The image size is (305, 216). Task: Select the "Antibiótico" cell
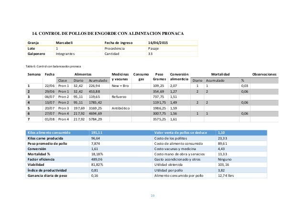coord(120,108)
